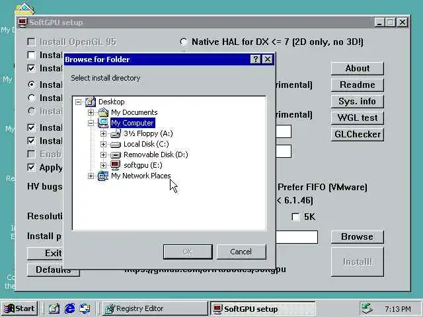The height and width of the screenshot is (317, 423).
Task: Select 3½ Floppy (A:) in tree
Action: pos(148,133)
